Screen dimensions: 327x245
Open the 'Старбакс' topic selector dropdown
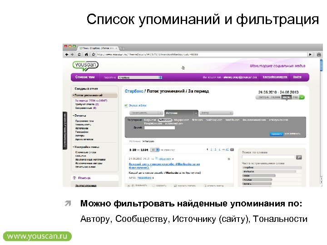tap(140, 78)
